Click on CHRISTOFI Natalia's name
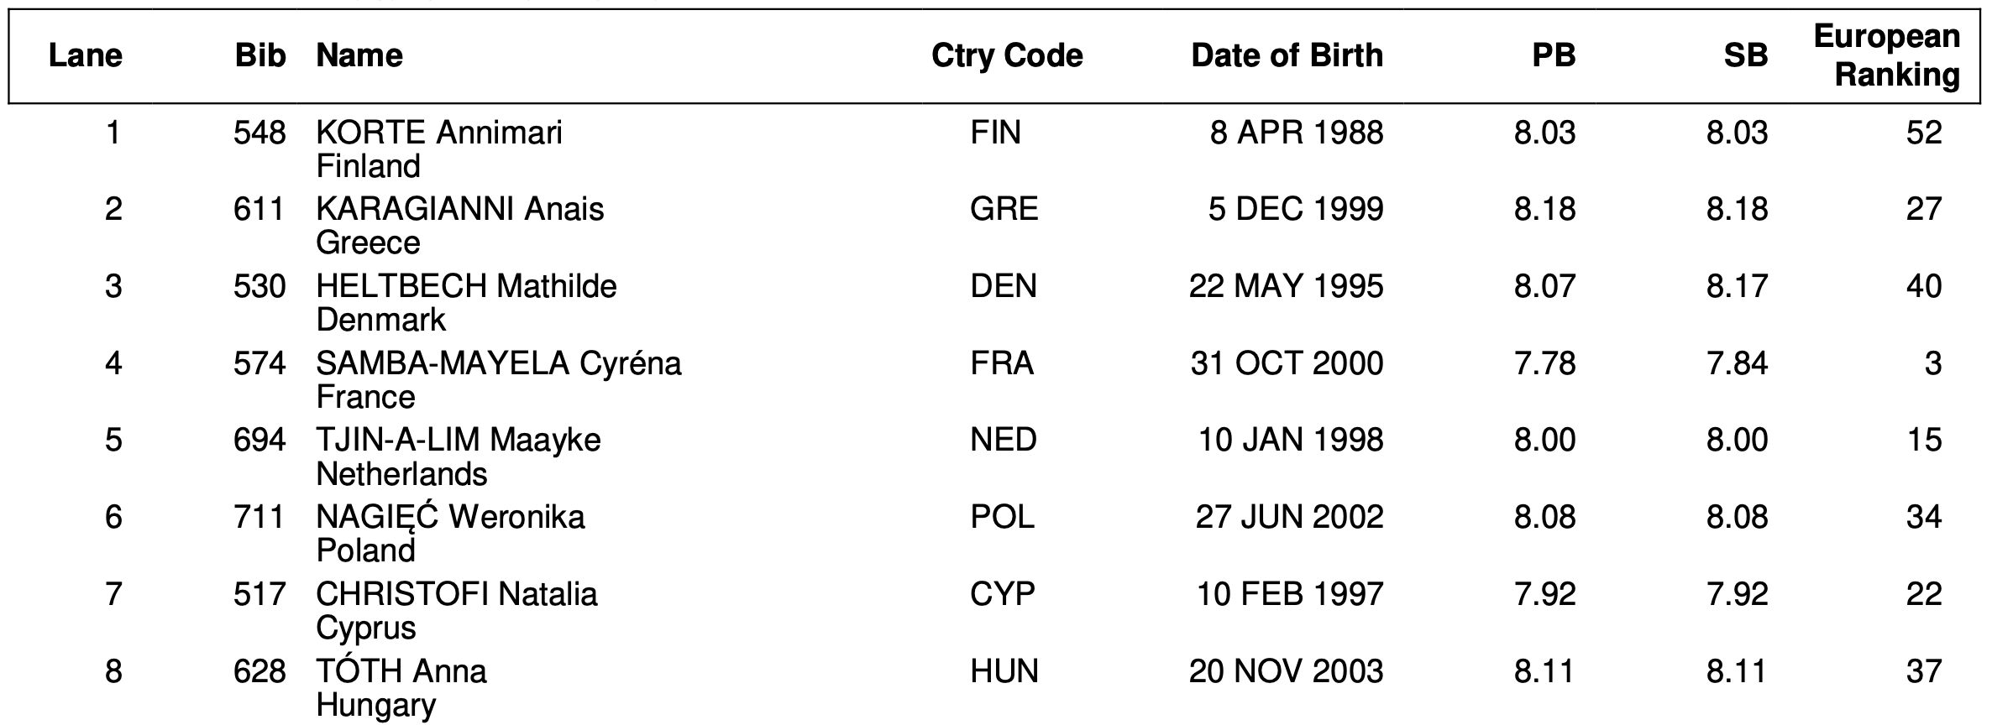Image resolution: width=1992 pixels, height=725 pixels. pos(457,594)
